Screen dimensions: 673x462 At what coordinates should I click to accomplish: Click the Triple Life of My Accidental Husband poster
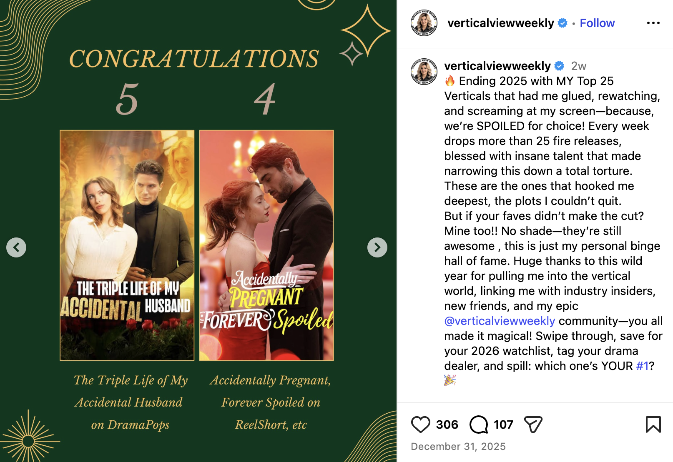click(127, 245)
